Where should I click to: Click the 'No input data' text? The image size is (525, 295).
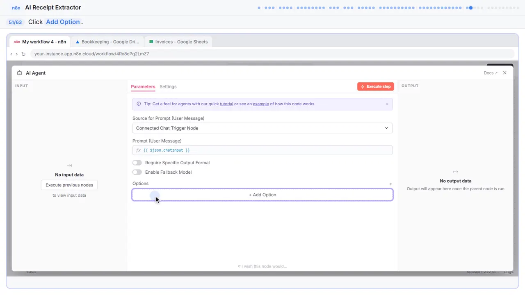(69, 175)
